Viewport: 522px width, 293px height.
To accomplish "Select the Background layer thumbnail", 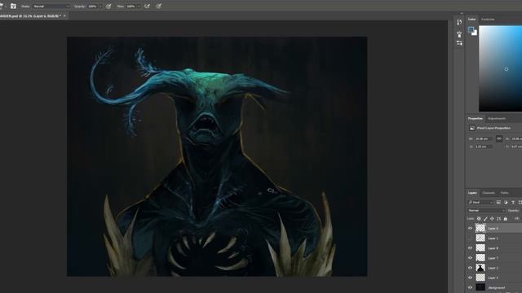I will (x=480, y=287).
